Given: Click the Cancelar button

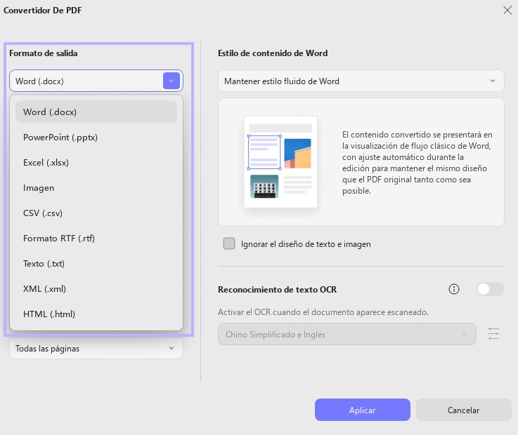Looking at the screenshot, I should [463, 410].
